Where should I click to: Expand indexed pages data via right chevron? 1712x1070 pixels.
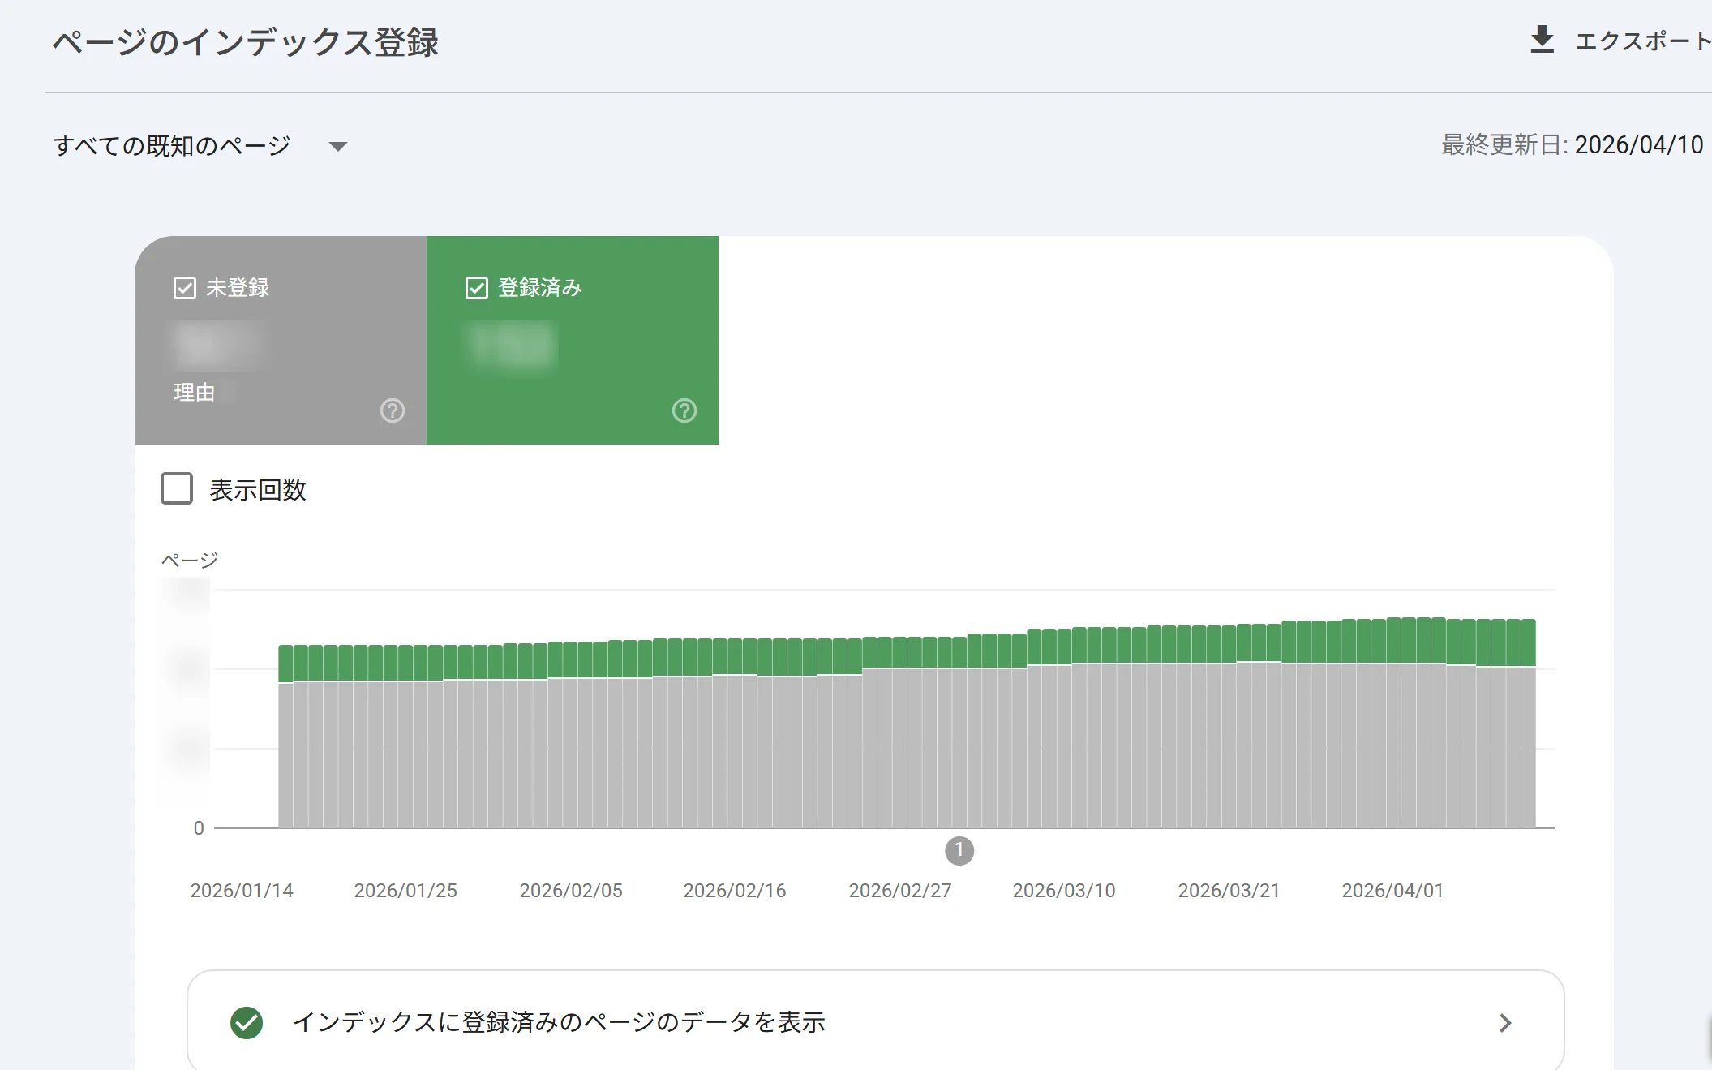(x=1506, y=1023)
